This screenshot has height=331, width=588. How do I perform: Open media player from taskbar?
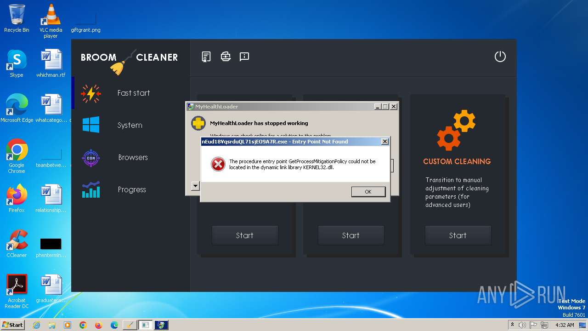pos(68,325)
